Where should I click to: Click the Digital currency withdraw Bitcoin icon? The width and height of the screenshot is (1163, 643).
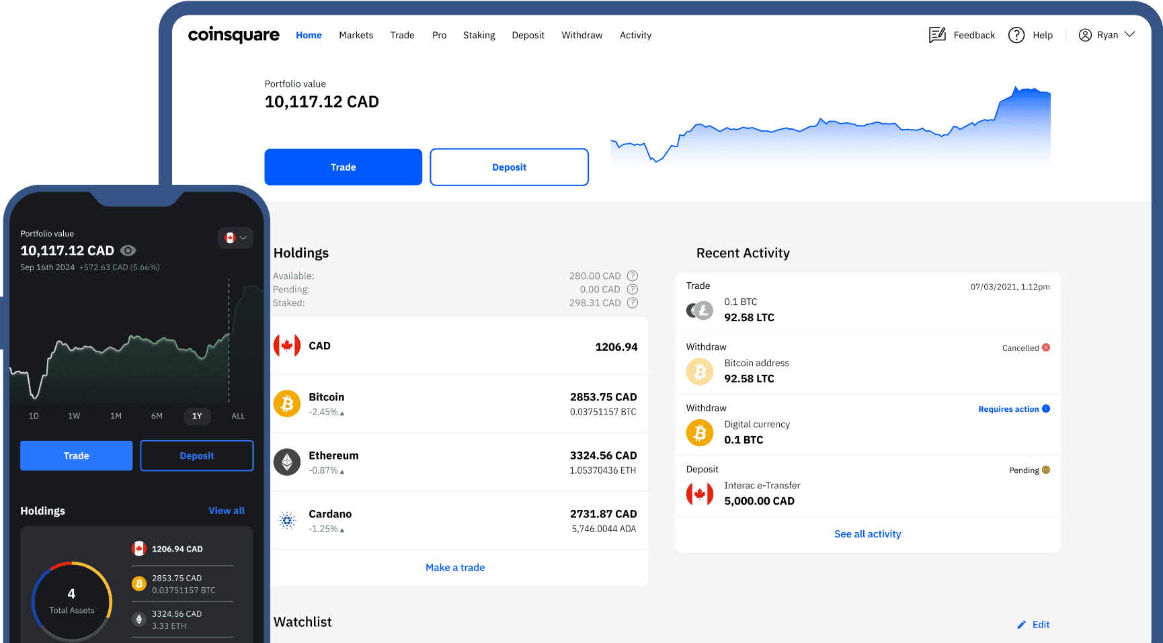coord(700,433)
